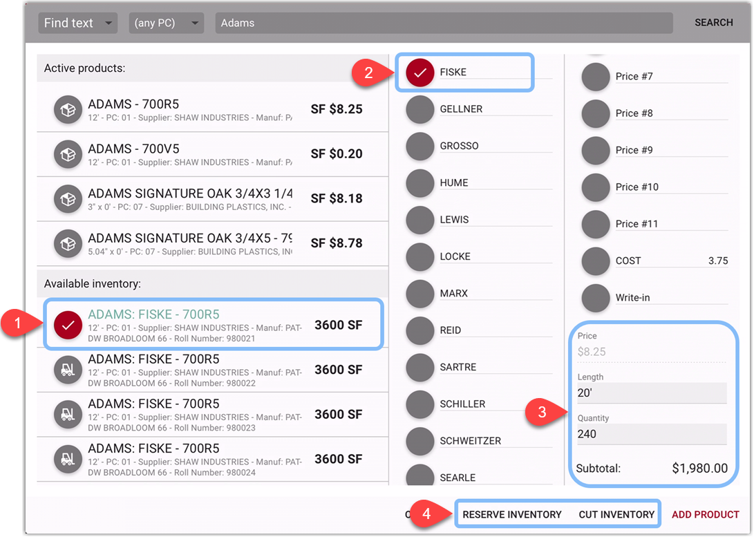Uncheck the selected roll 980021 inventory item
This screenshot has width=754, height=537.
[68, 324]
